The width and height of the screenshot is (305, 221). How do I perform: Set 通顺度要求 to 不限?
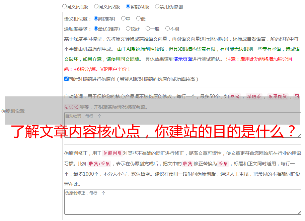coord(167,29)
